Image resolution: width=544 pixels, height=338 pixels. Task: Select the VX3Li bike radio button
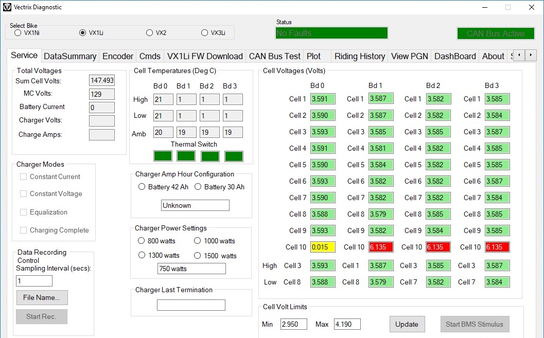(x=204, y=32)
